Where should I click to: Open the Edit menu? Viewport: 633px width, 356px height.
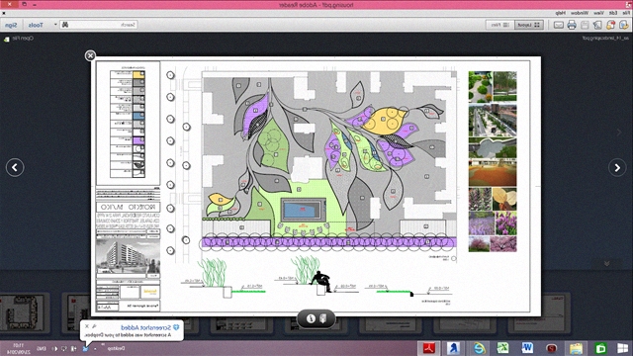coord(613,13)
